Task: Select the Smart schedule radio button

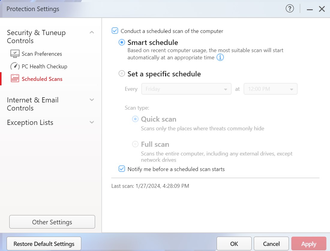Action: (121, 43)
